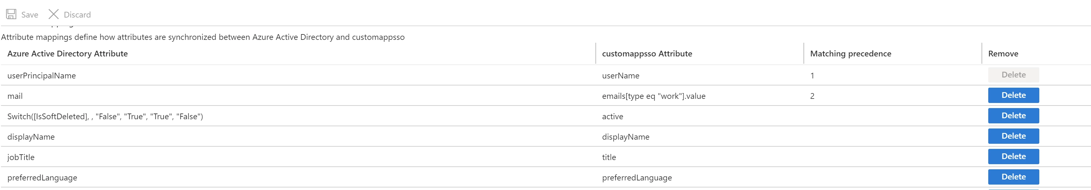Open the Switch IsSoftDeleted expression mapping
This screenshot has height=190, width=1091.
pos(105,116)
